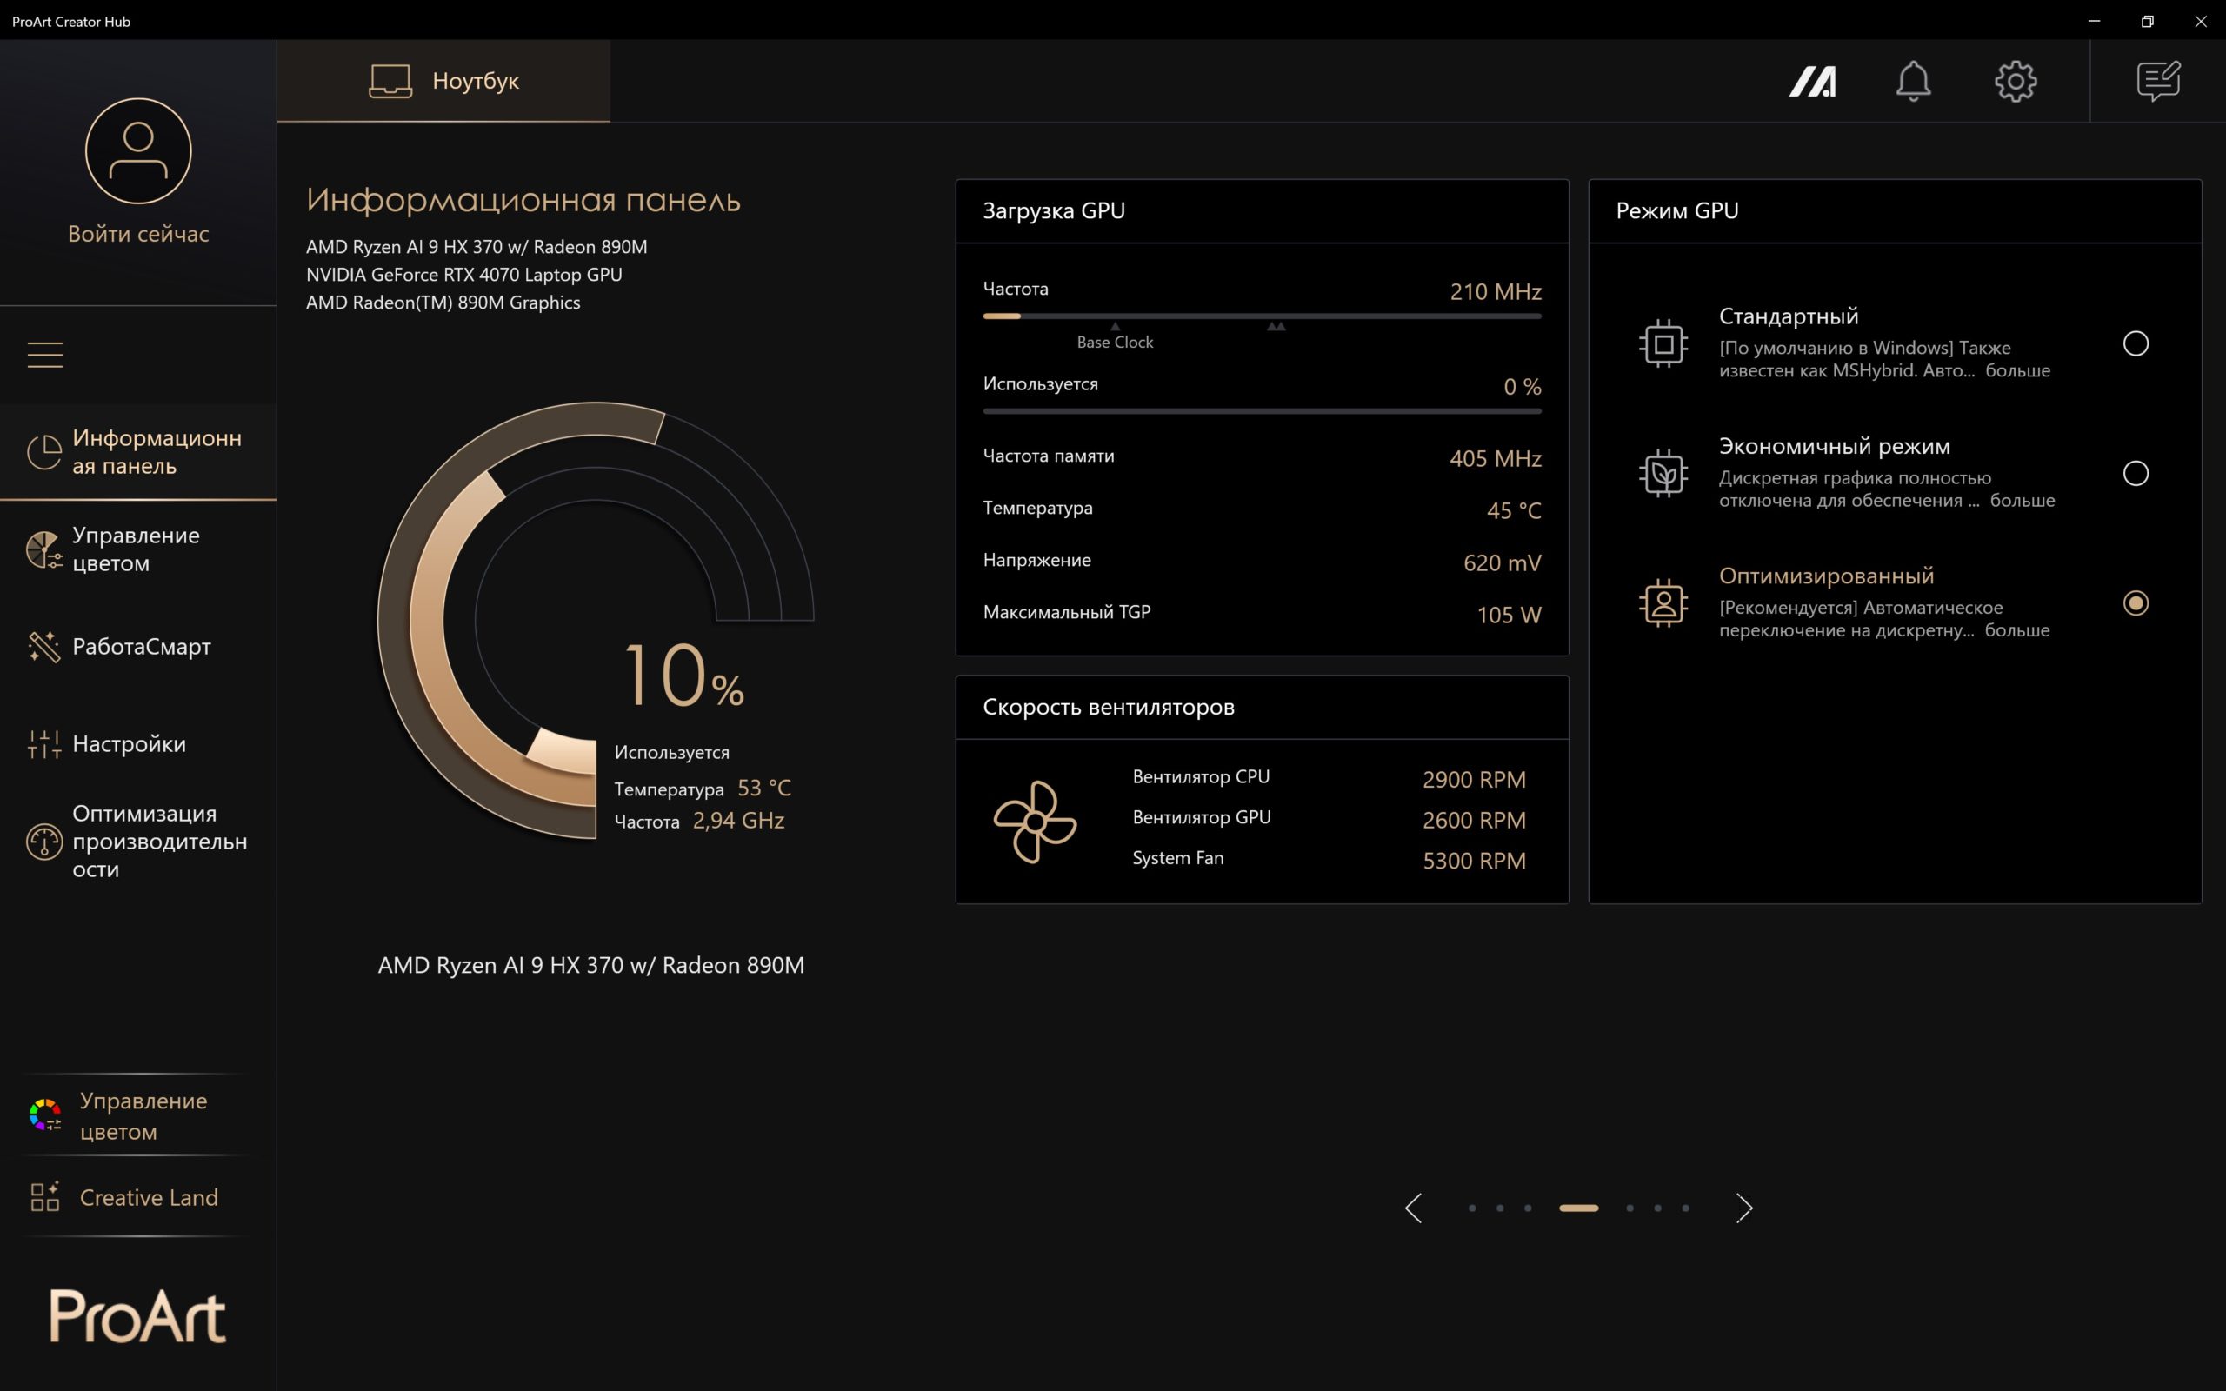The height and width of the screenshot is (1391, 2226).
Task: Open the feedback note icon
Action: (2158, 81)
